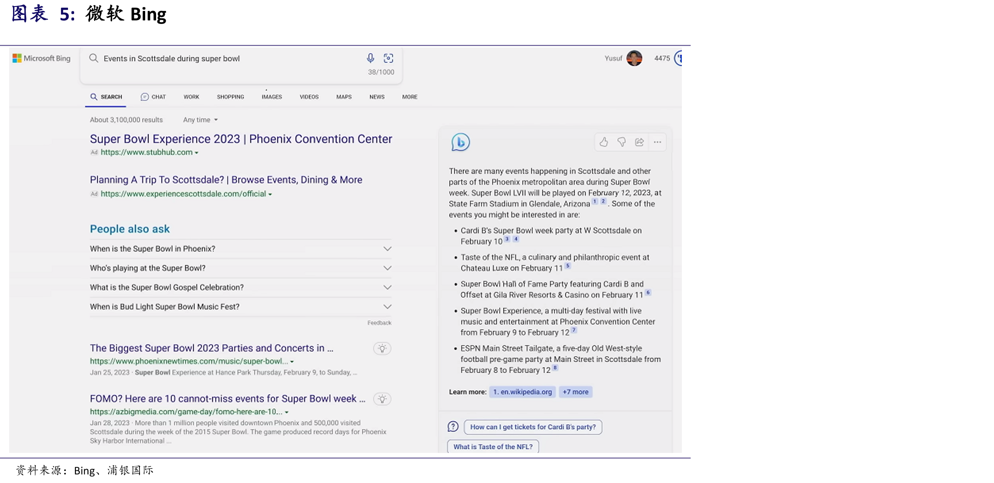This screenshot has height=483, width=994.
Task: Click 'How can I get tickets for Cardi B's party?'
Action: [x=533, y=427]
